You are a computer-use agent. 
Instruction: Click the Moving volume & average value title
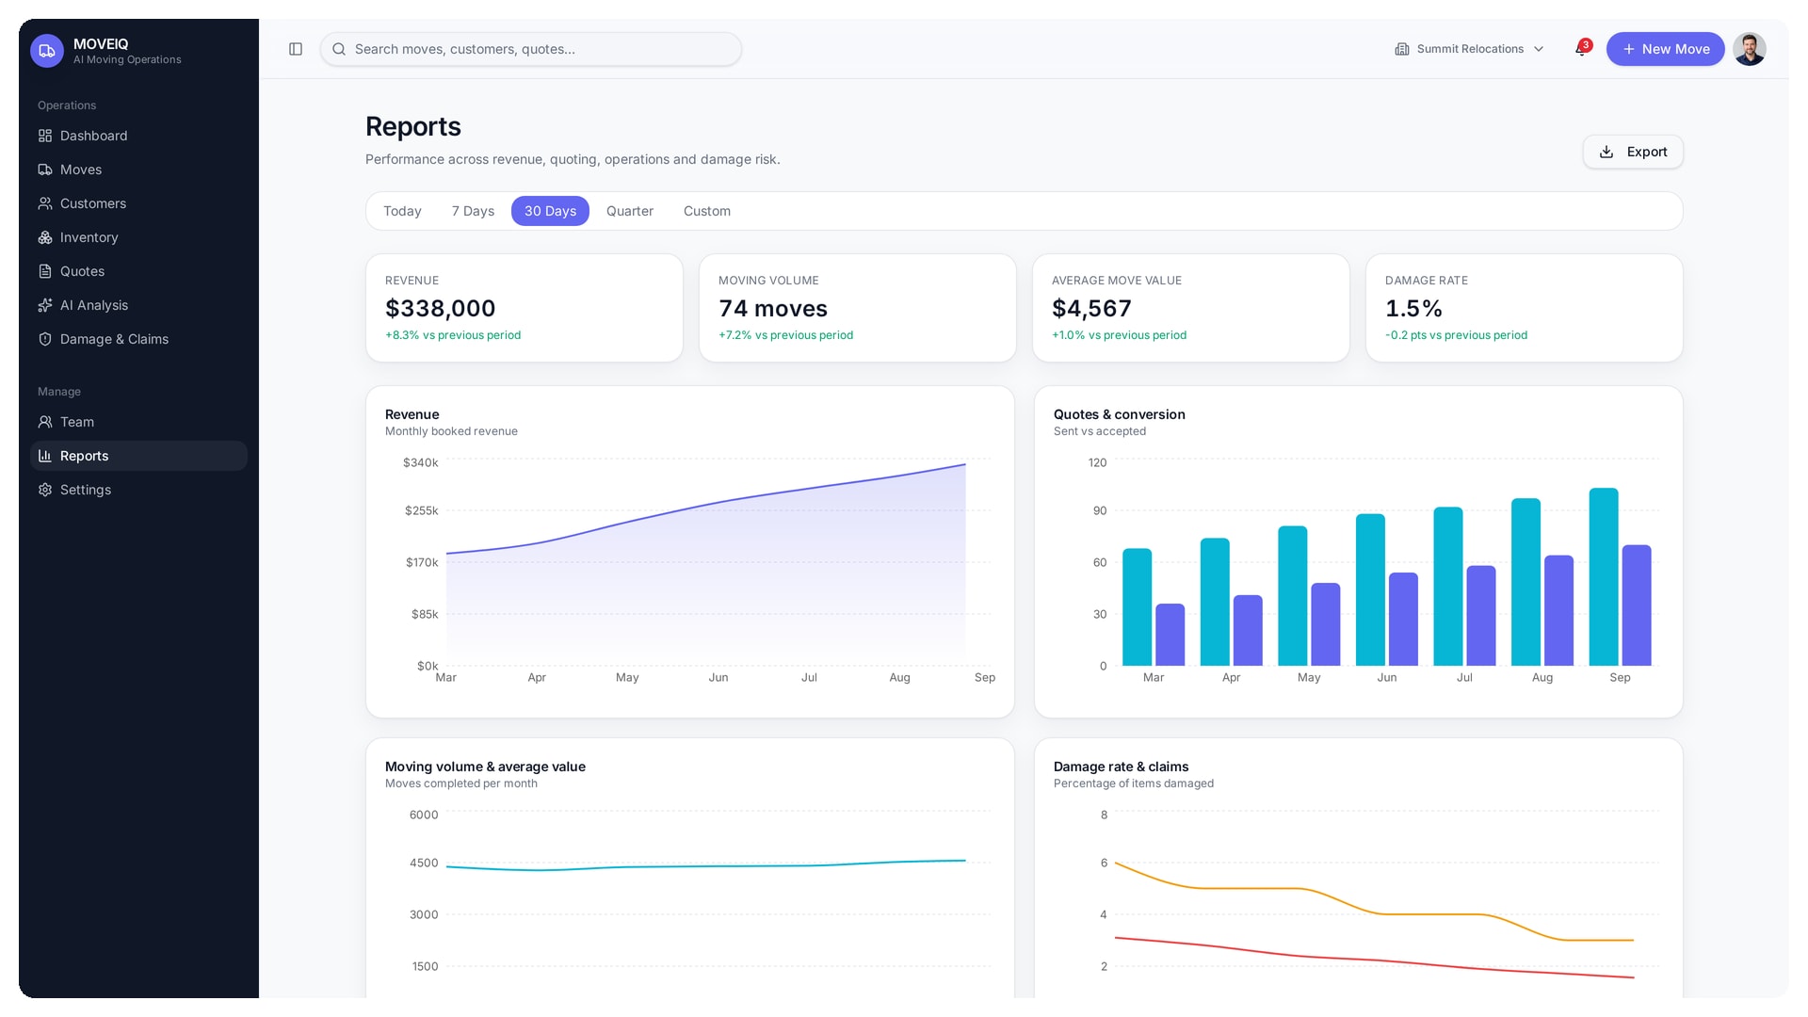tap(485, 767)
